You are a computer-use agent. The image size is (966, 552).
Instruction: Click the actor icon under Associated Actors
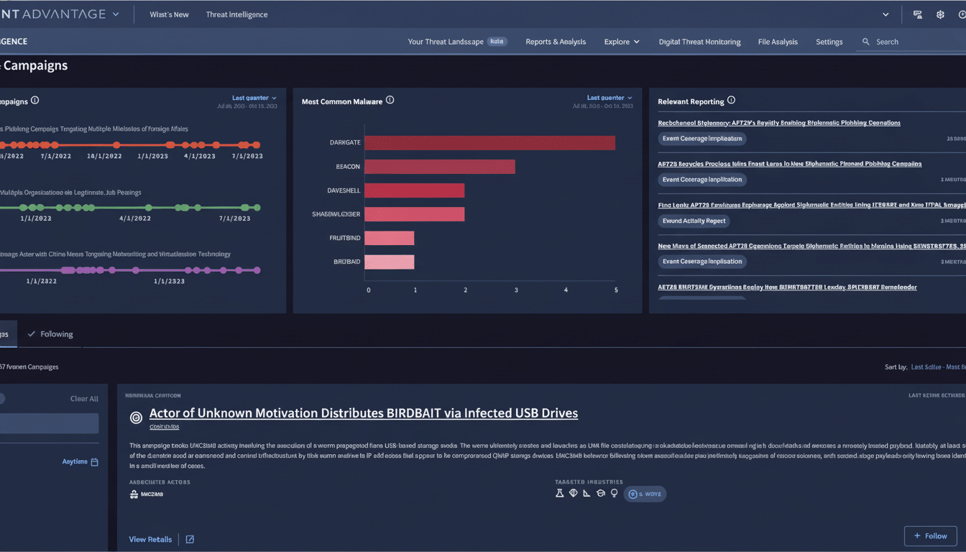[135, 494]
